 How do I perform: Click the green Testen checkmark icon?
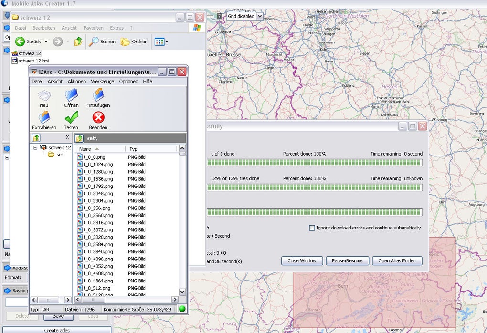[x=71, y=117]
